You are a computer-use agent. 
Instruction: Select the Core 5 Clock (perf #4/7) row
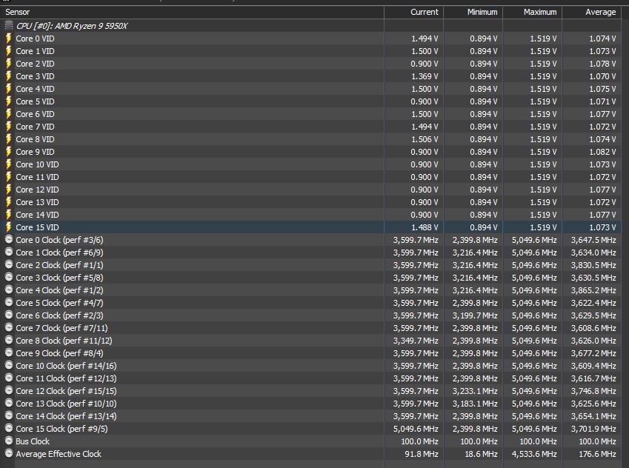pyautogui.click(x=310, y=303)
